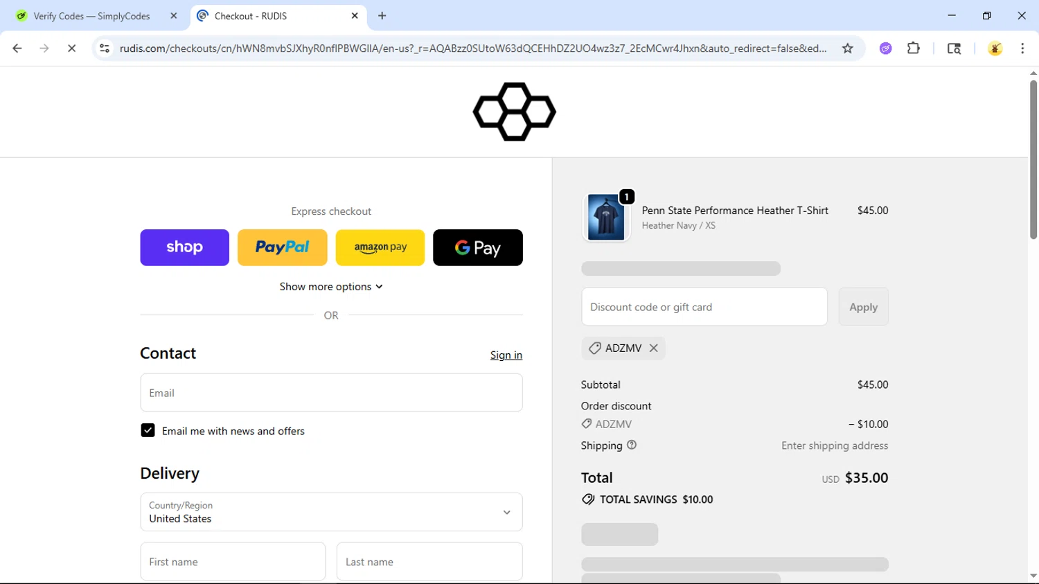The image size is (1039, 584).
Task: Click the Express checkout heading
Action: click(x=331, y=211)
